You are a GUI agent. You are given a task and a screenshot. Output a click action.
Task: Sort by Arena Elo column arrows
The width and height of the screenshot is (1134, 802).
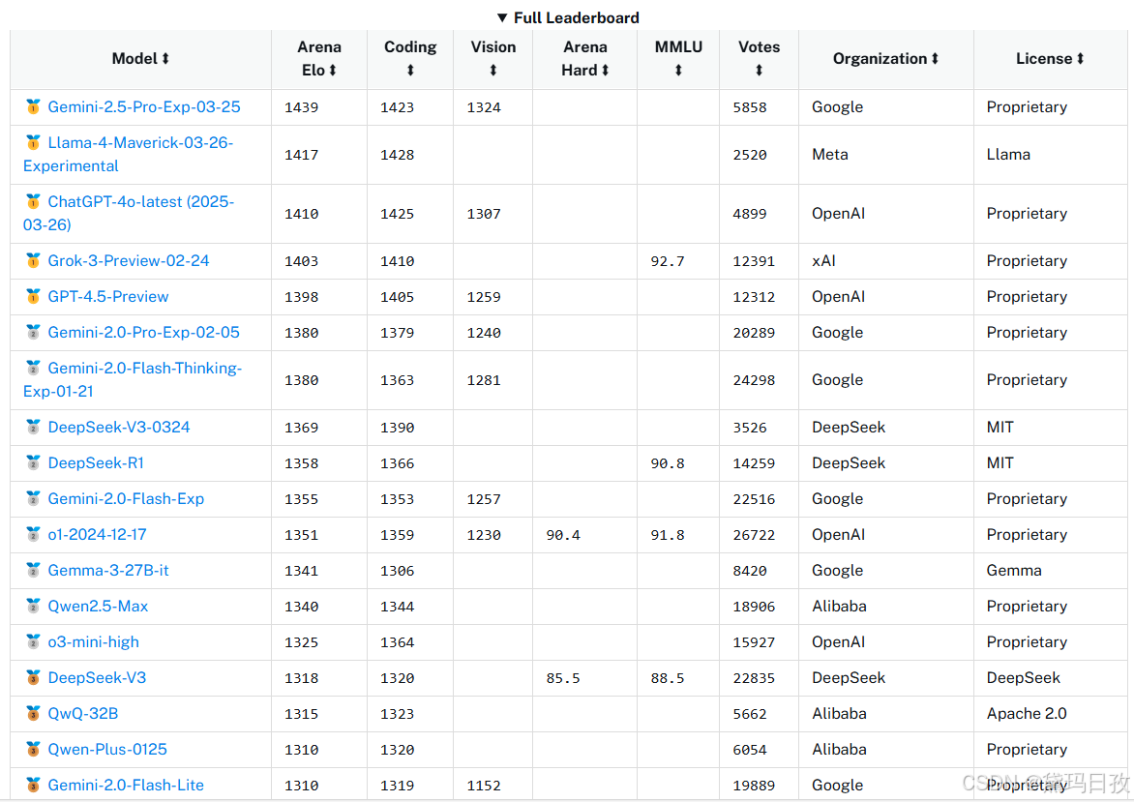pos(333,71)
